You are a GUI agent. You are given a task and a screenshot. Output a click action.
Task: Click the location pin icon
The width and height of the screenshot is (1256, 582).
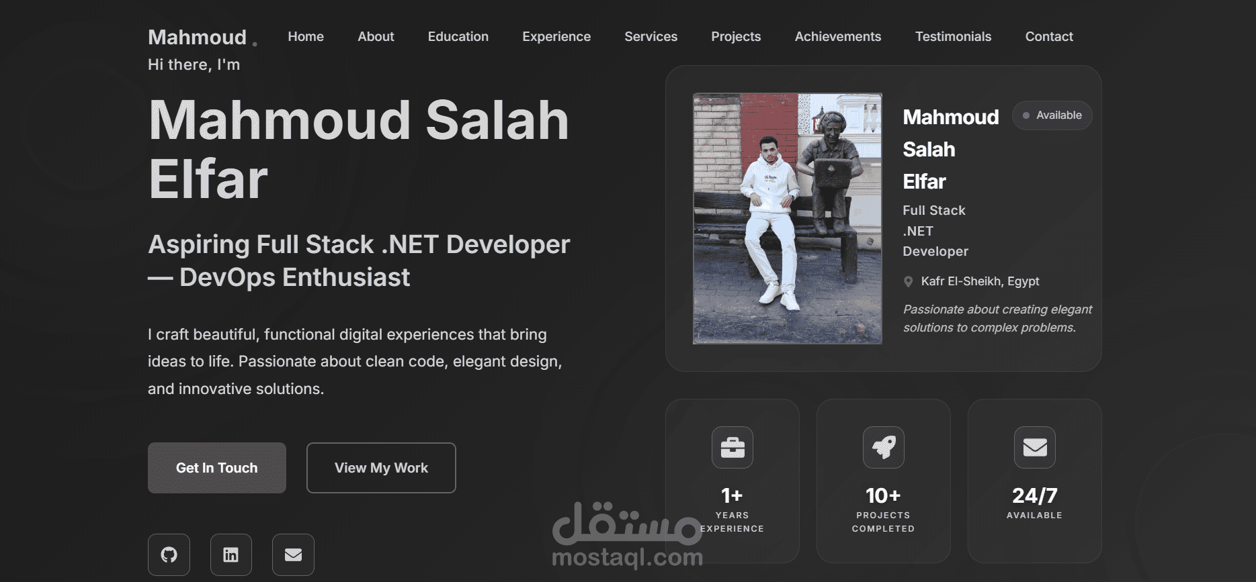[x=909, y=282]
